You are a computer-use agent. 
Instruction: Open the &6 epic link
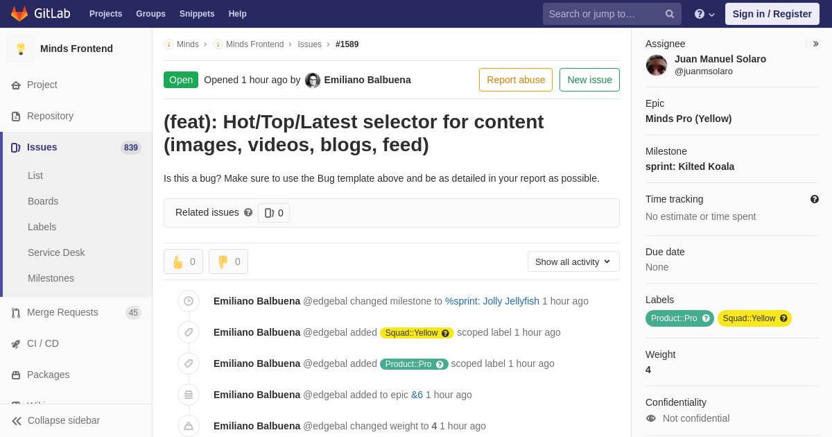tap(417, 395)
